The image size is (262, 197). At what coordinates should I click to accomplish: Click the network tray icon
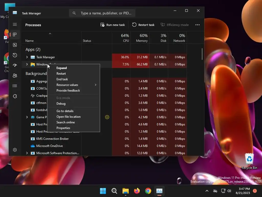pos(223,191)
